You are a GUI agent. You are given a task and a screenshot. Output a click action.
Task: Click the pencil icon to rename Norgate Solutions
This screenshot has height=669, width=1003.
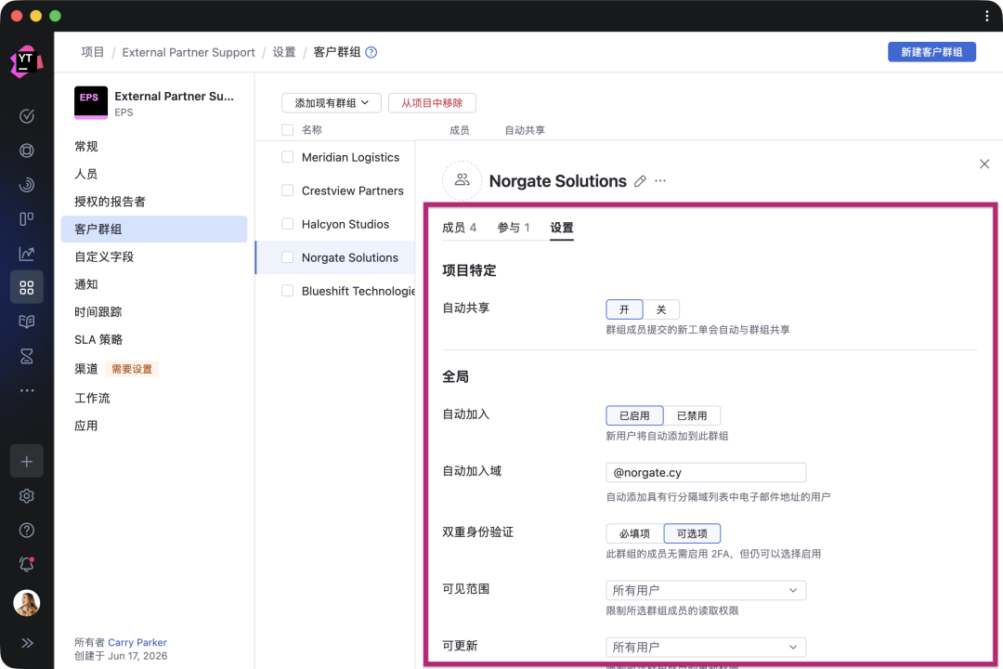[x=640, y=181]
